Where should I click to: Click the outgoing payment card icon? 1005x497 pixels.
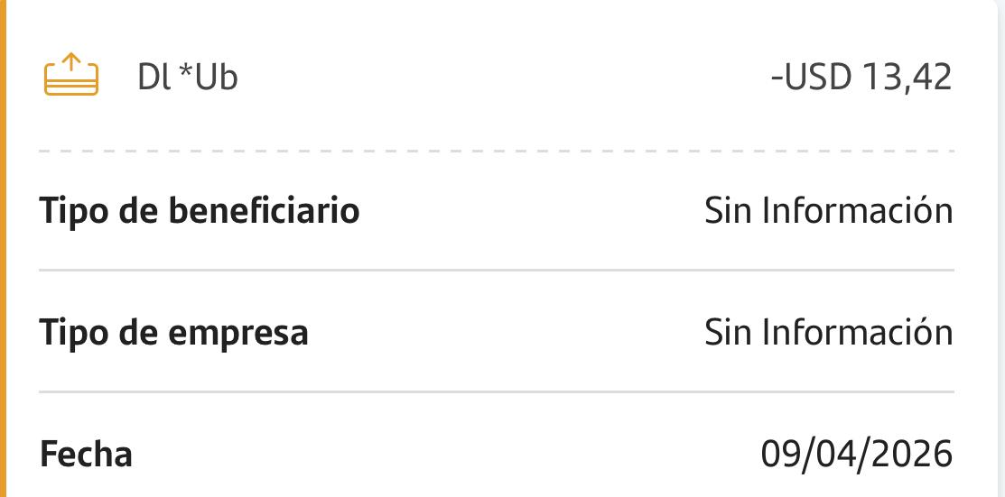[70, 78]
